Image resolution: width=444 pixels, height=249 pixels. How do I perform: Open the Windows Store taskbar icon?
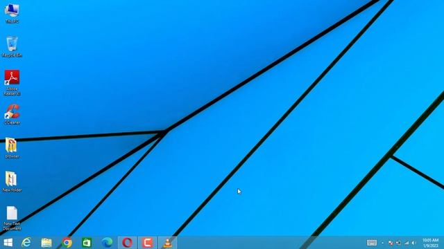(x=87, y=243)
